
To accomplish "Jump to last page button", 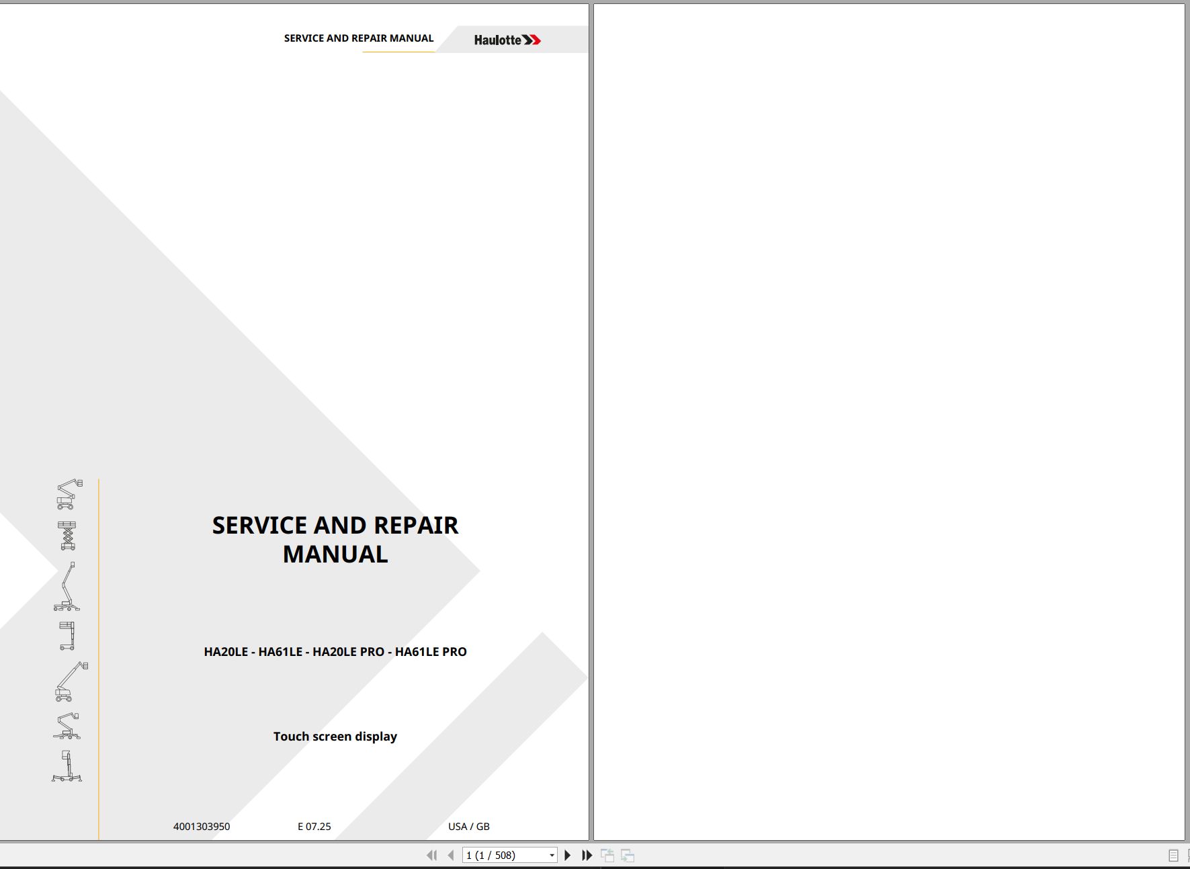I will pyautogui.click(x=587, y=855).
